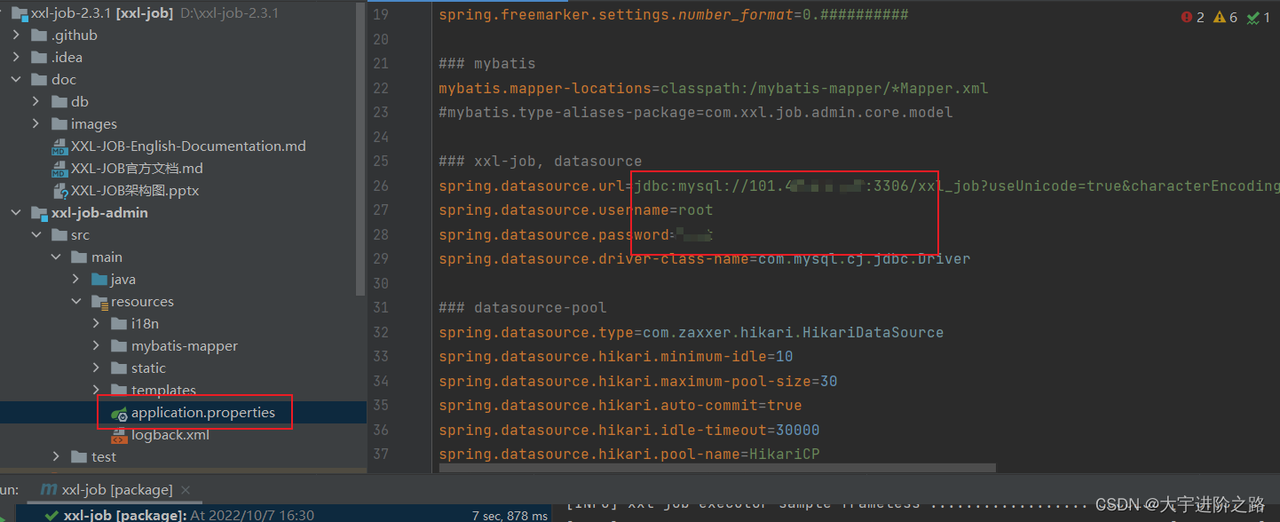Click the yellow warning count indicator

(x=1221, y=16)
